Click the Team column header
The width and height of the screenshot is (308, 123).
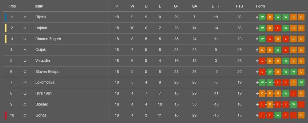(x=38, y=6)
